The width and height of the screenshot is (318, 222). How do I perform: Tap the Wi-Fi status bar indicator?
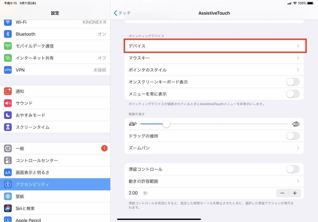tap(295, 3)
